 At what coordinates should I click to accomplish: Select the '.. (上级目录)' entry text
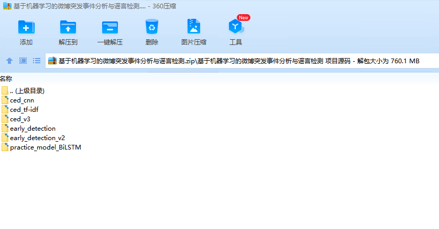[27, 91]
